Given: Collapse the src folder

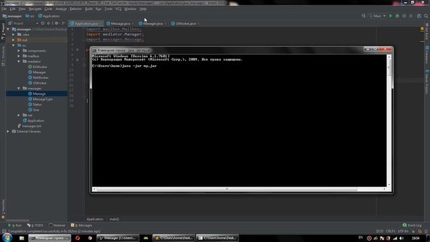Looking at the screenshot, I should click(x=13, y=45).
